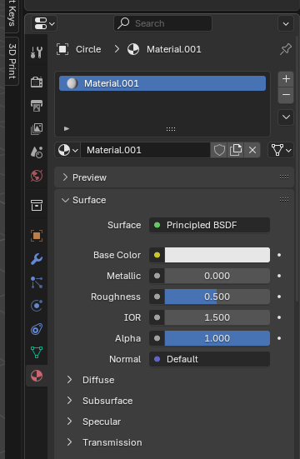Open the material link mode dropdown

coord(281,150)
